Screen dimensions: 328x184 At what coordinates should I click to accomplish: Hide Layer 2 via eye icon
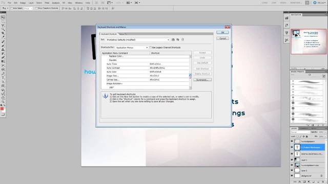(292, 170)
